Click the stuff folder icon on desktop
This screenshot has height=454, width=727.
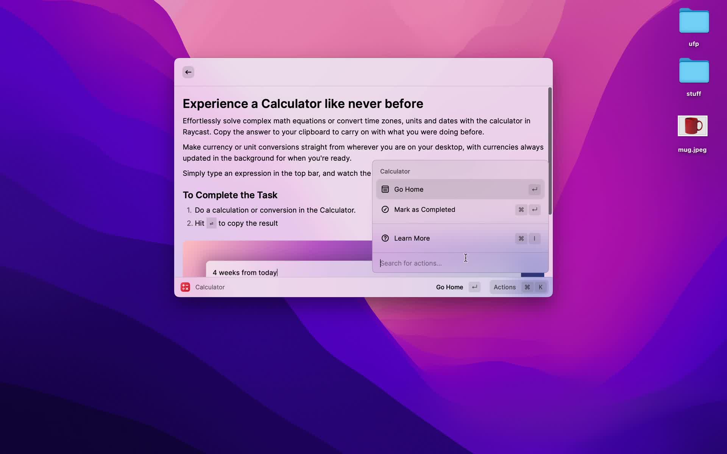693,71
